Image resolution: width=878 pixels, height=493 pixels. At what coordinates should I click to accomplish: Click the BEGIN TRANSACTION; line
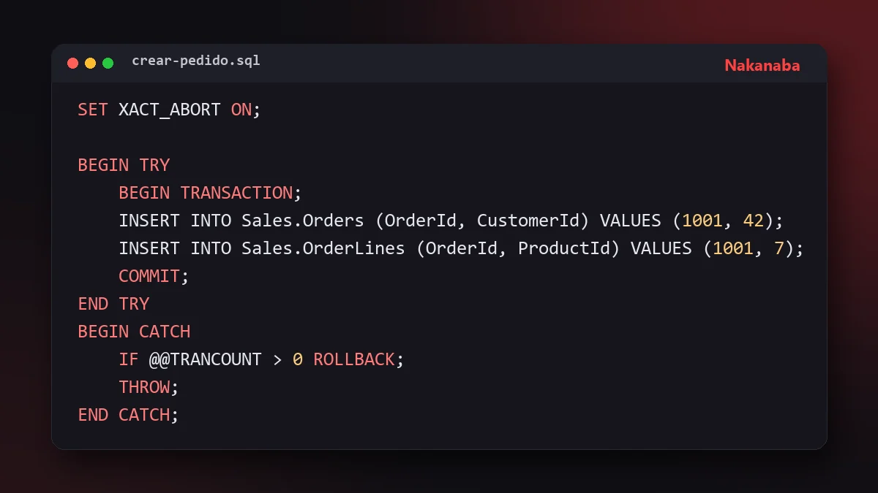click(211, 193)
